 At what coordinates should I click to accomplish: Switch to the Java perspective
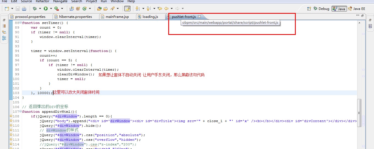coord(339,9)
